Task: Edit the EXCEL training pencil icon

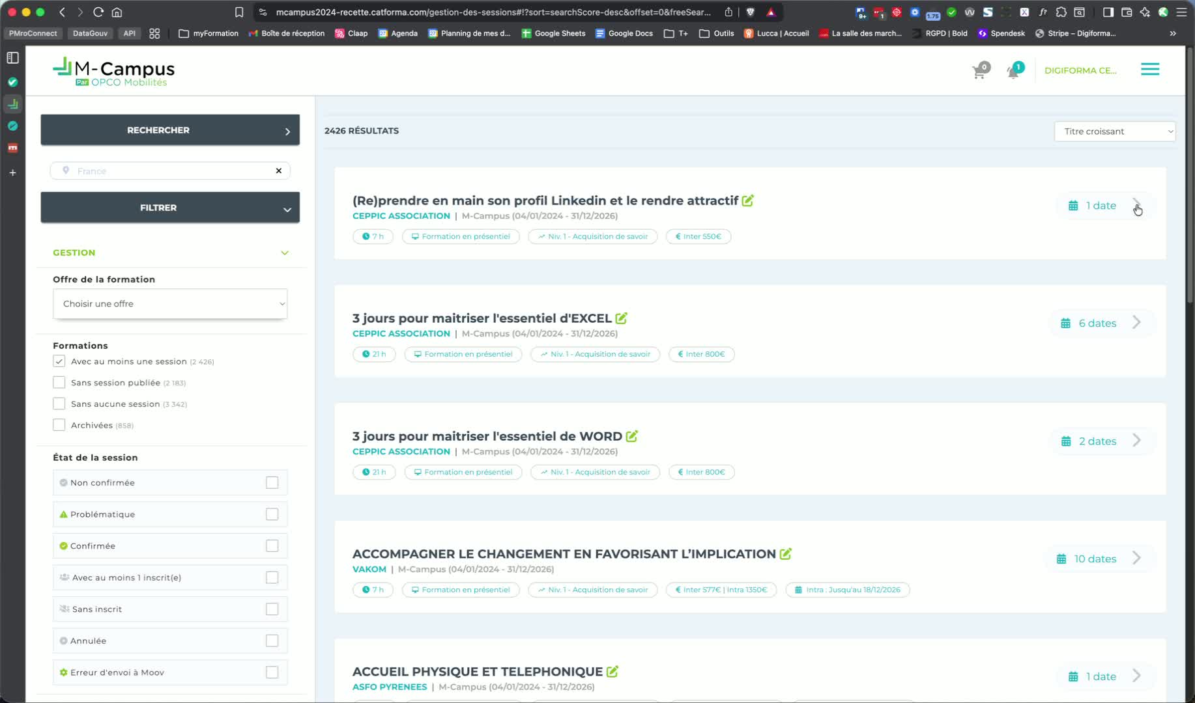Action: tap(622, 318)
